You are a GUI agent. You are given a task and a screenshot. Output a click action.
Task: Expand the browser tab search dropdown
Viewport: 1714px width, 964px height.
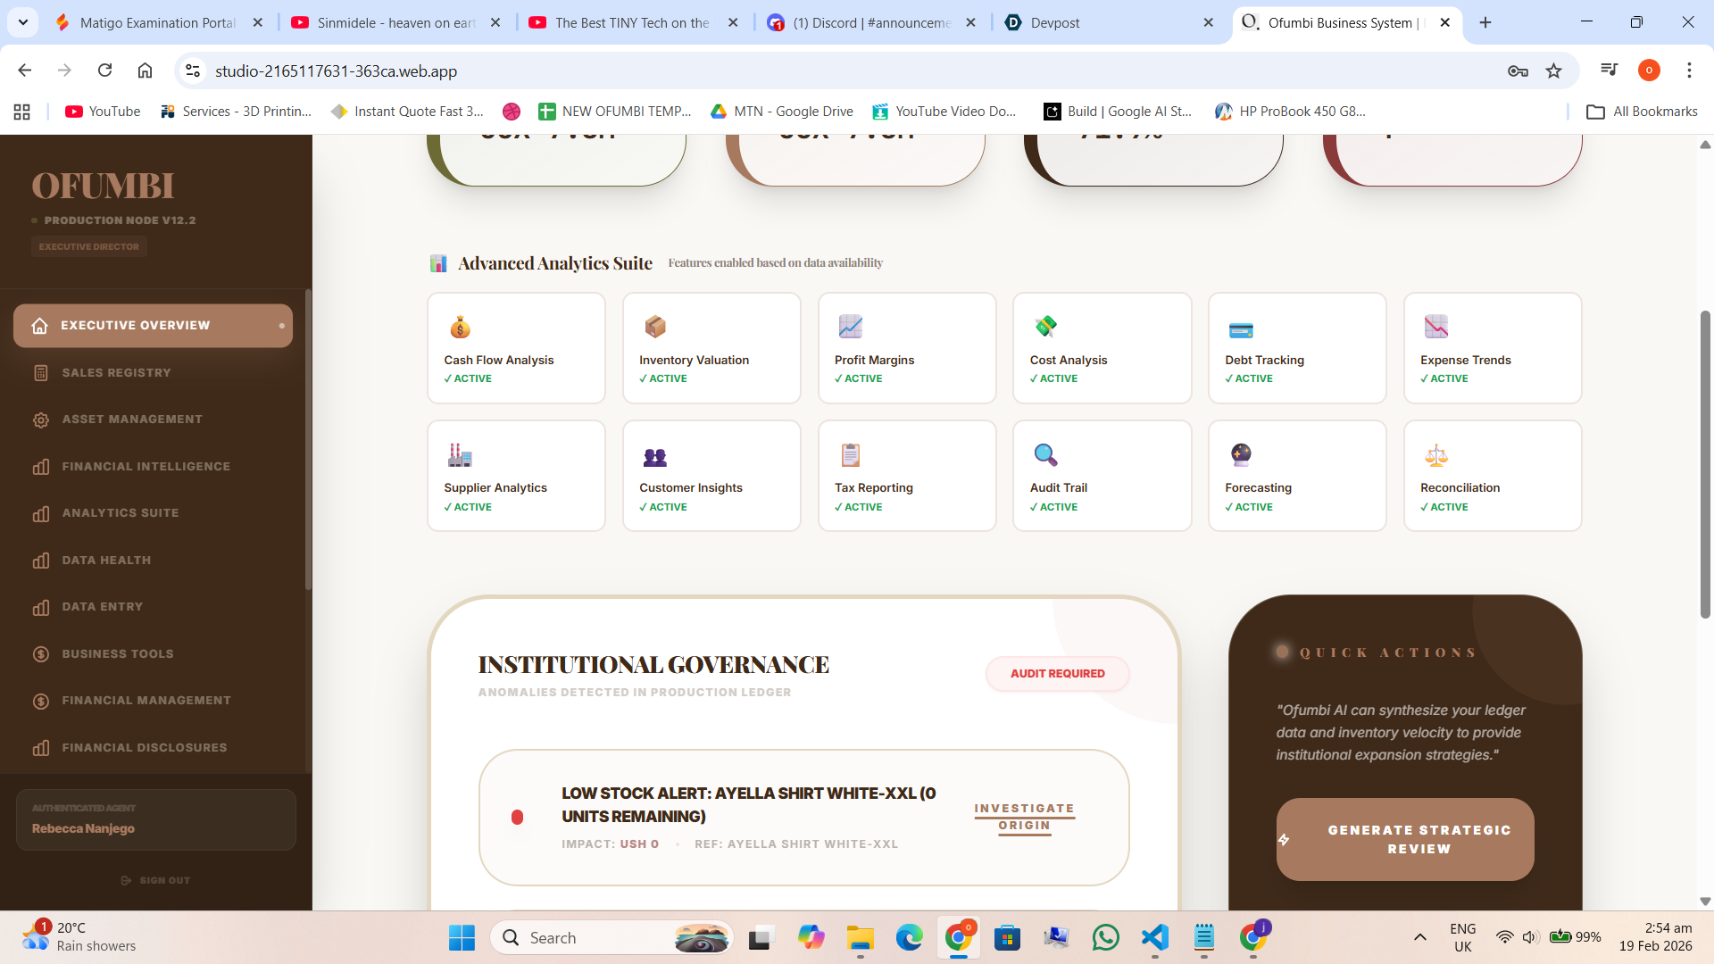click(x=23, y=22)
